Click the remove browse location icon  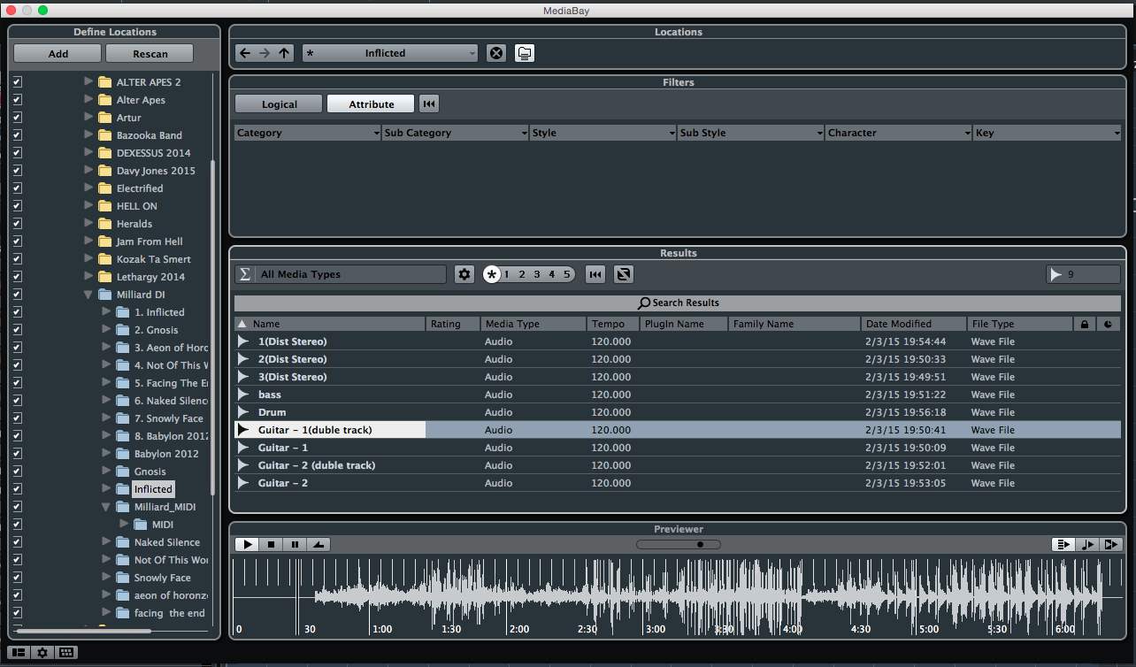coord(496,53)
